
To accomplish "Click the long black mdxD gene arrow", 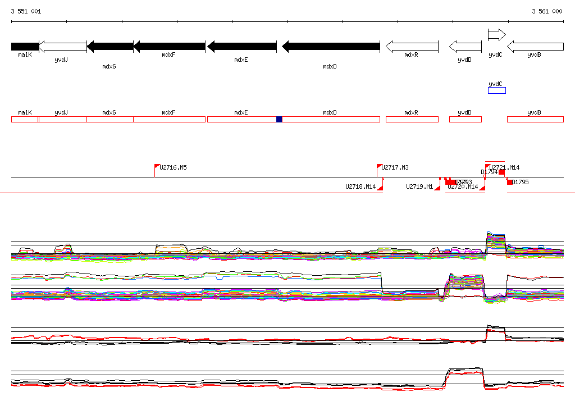I will pos(331,47).
